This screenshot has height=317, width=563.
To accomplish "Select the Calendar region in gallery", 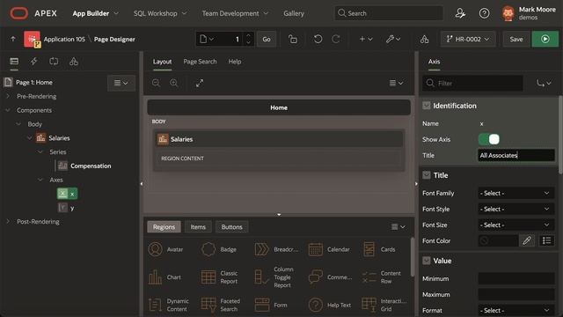I will coord(329,249).
